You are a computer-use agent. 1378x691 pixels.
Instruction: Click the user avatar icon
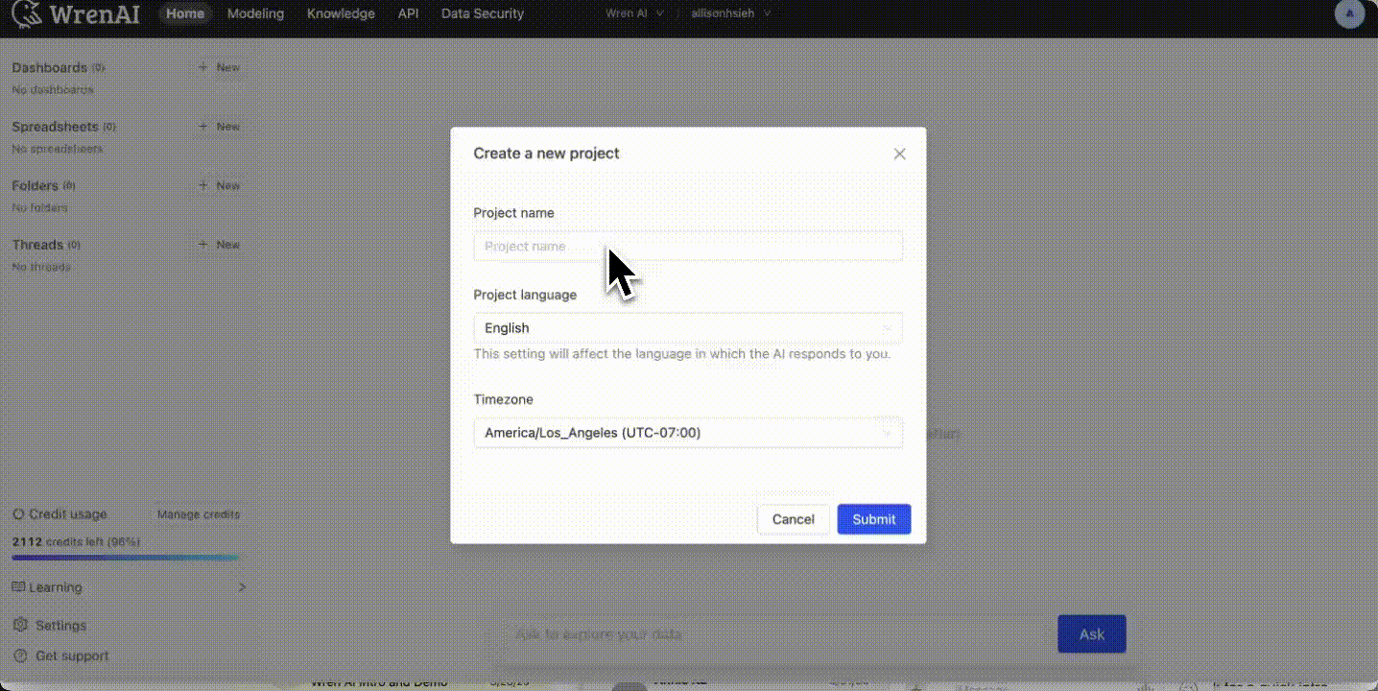pyautogui.click(x=1349, y=14)
